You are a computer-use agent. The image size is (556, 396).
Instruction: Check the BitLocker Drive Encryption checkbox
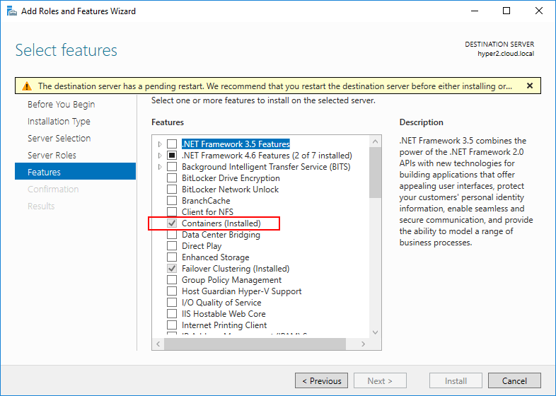(172, 178)
